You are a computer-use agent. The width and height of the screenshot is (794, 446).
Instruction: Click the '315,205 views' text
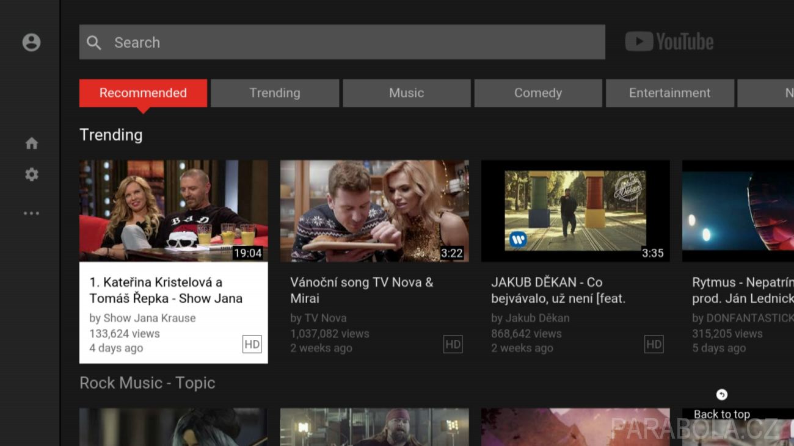tap(727, 334)
